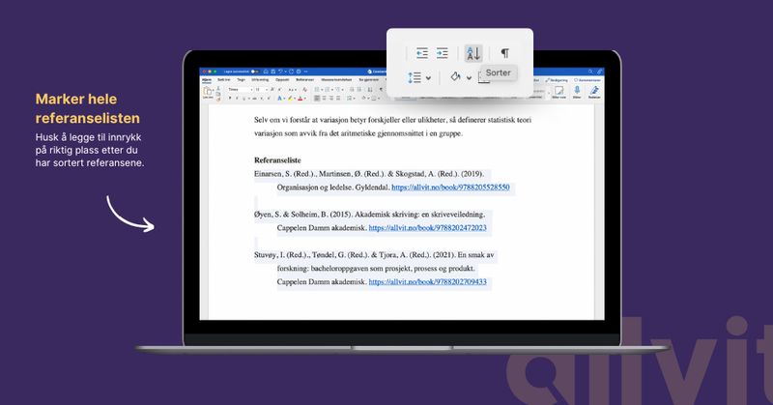Click the Cut scissors icon
Screen dimensions: 773x405
click(218, 88)
